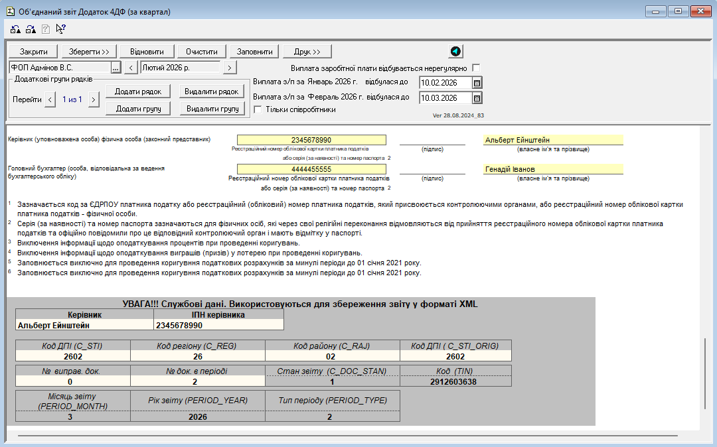Jump to the next row group
The width and height of the screenshot is (717, 447).
click(94, 99)
